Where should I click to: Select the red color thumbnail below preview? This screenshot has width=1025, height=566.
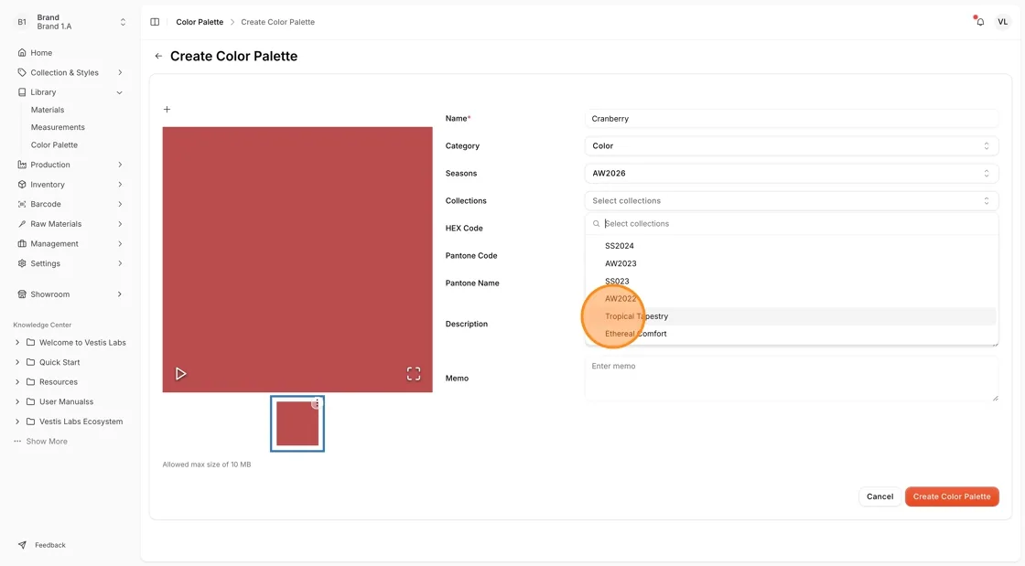297,423
